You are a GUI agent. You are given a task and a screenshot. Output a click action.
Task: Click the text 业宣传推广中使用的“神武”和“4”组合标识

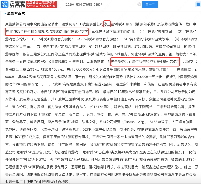37,182
